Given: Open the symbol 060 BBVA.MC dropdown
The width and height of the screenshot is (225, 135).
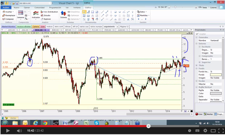Looking at the screenshot, I should pos(50,3).
